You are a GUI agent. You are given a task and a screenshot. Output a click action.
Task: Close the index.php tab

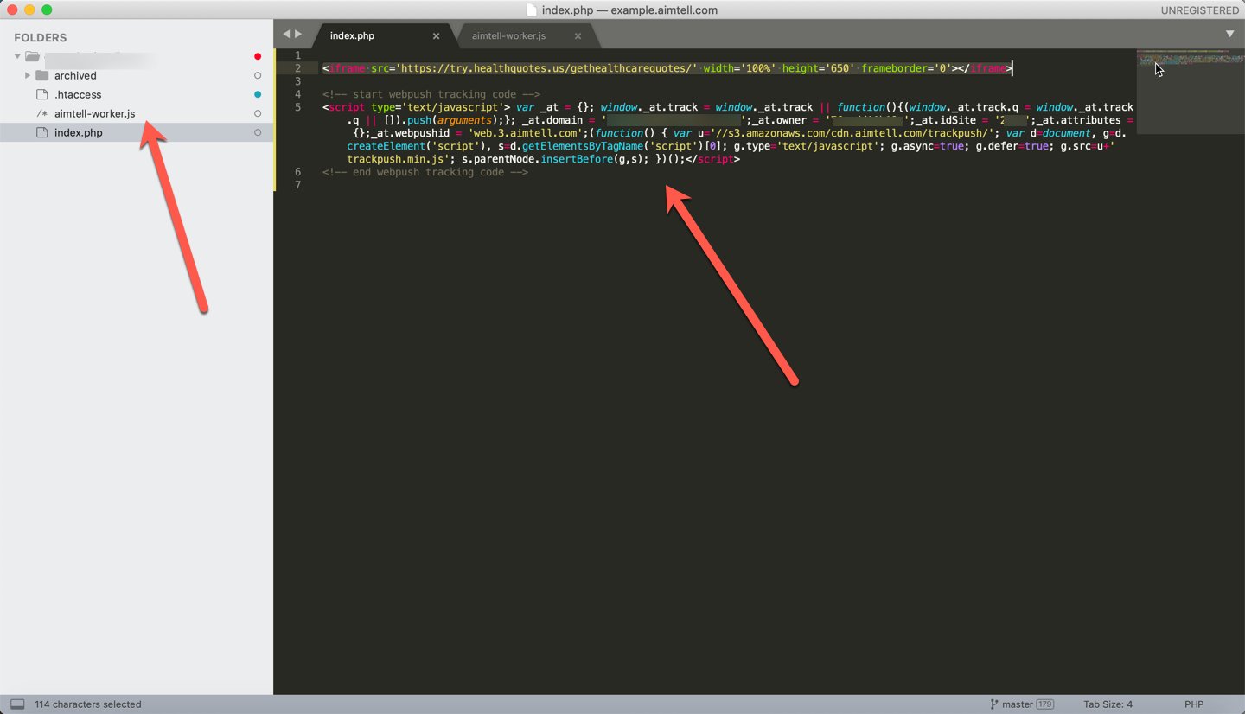(x=436, y=36)
